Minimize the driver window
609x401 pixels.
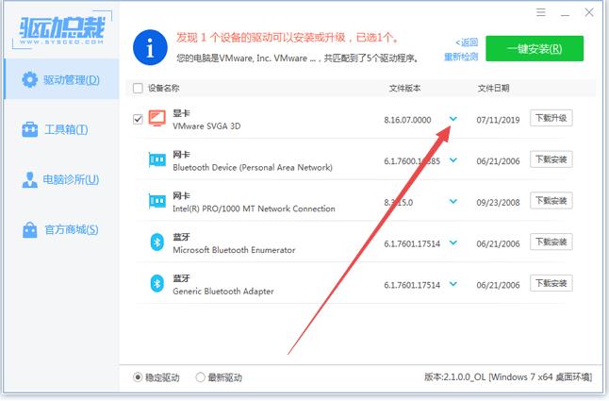(x=565, y=13)
